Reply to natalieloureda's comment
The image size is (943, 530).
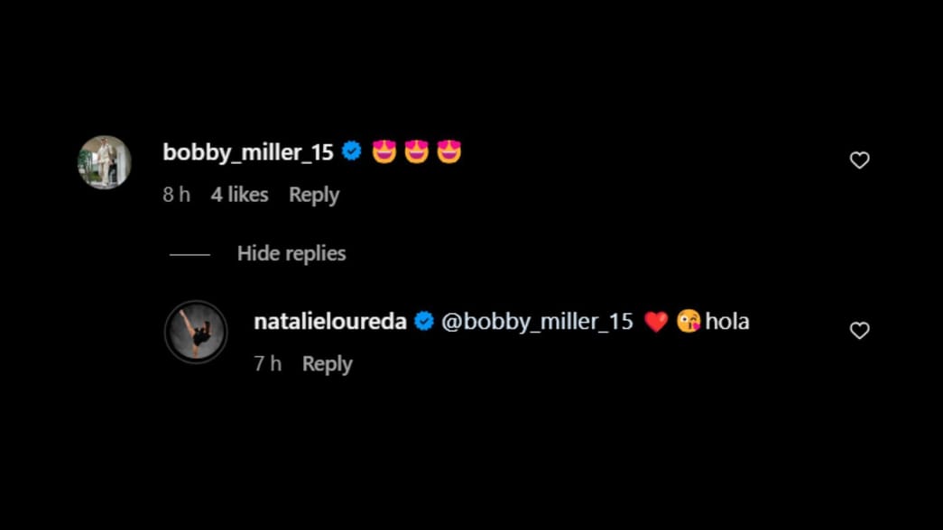(327, 363)
